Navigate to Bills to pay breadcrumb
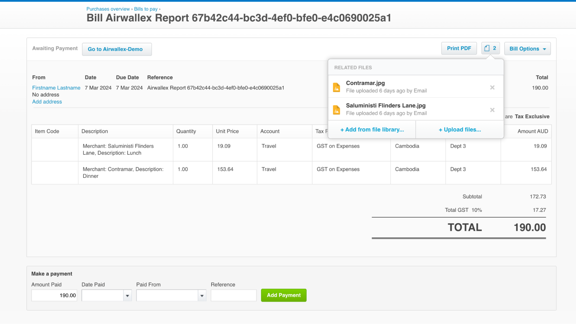The height and width of the screenshot is (324, 576). pos(146,9)
